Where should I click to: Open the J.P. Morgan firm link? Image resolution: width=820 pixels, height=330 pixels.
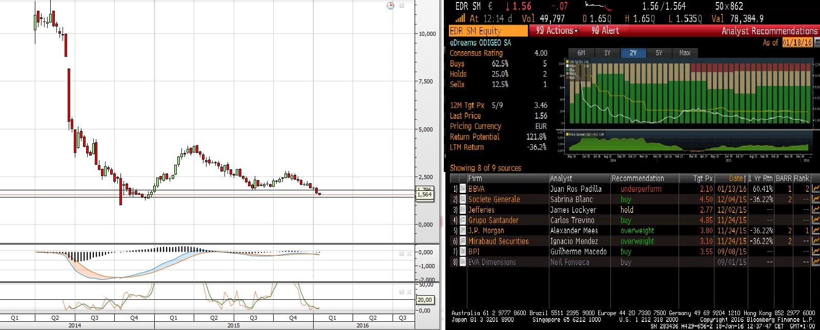(486, 231)
